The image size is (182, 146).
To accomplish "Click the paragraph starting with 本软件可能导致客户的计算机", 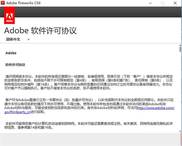I will (88, 126).
